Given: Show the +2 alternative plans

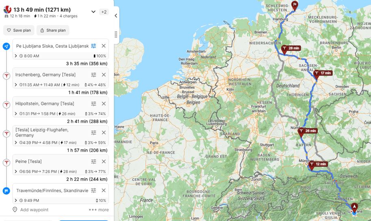Looking at the screenshot, I should click(104, 12).
